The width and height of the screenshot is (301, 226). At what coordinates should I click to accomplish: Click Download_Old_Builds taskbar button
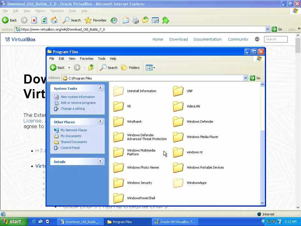[x=81, y=222]
